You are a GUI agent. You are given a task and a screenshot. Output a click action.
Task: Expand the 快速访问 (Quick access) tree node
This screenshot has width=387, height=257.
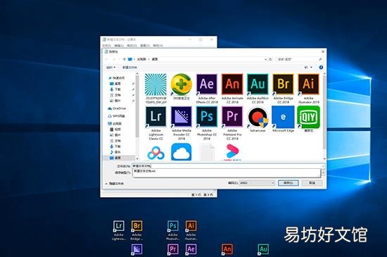(117, 78)
